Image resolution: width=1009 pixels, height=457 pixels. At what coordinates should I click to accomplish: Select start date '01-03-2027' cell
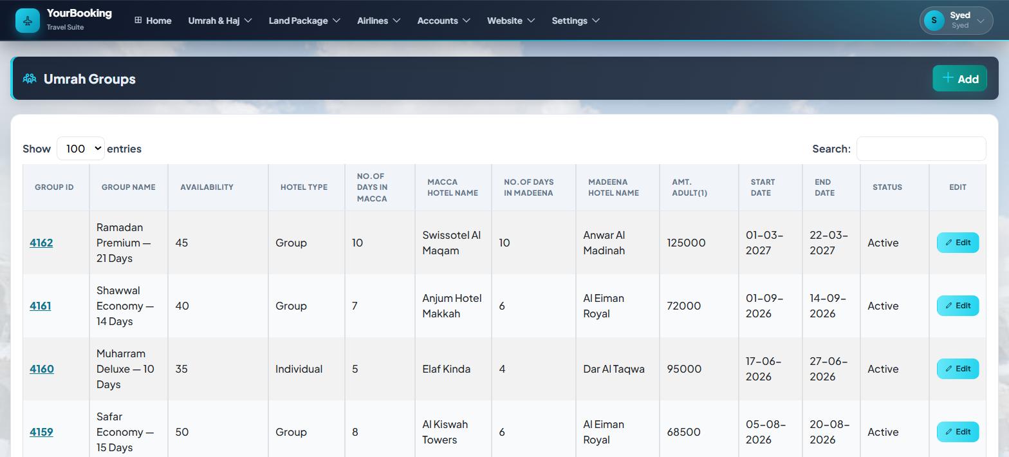click(x=770, y=243)
